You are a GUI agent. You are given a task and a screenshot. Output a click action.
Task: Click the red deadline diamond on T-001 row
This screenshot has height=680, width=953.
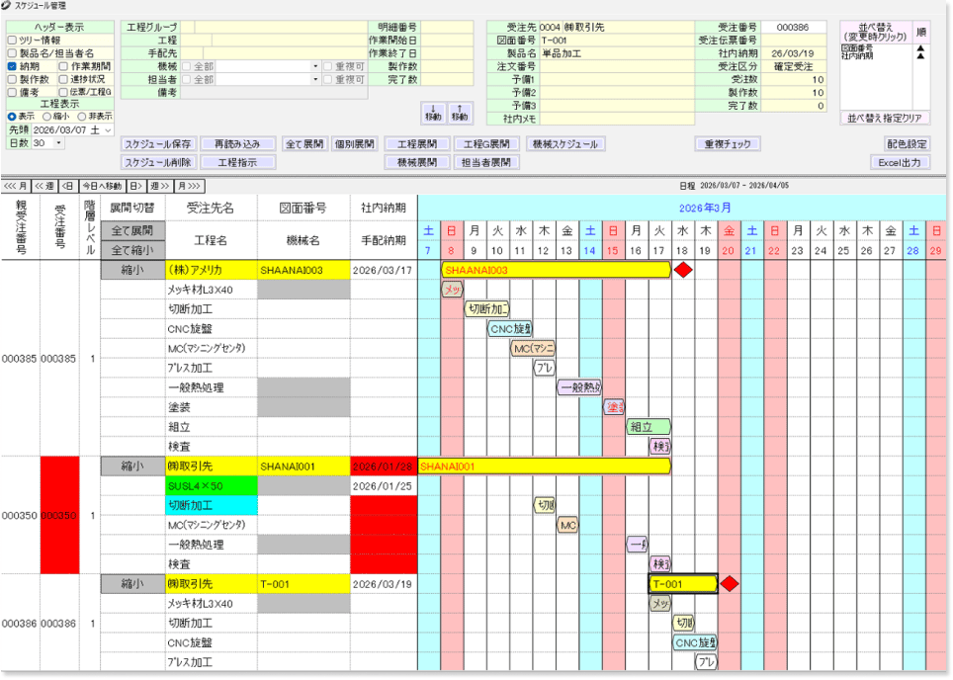point(730,584)
